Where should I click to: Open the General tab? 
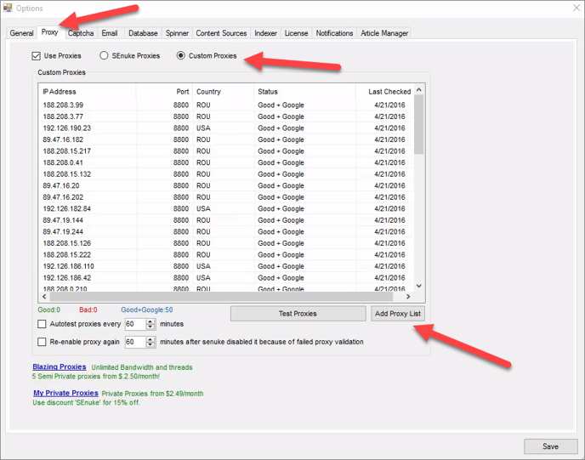click(21, 33)
